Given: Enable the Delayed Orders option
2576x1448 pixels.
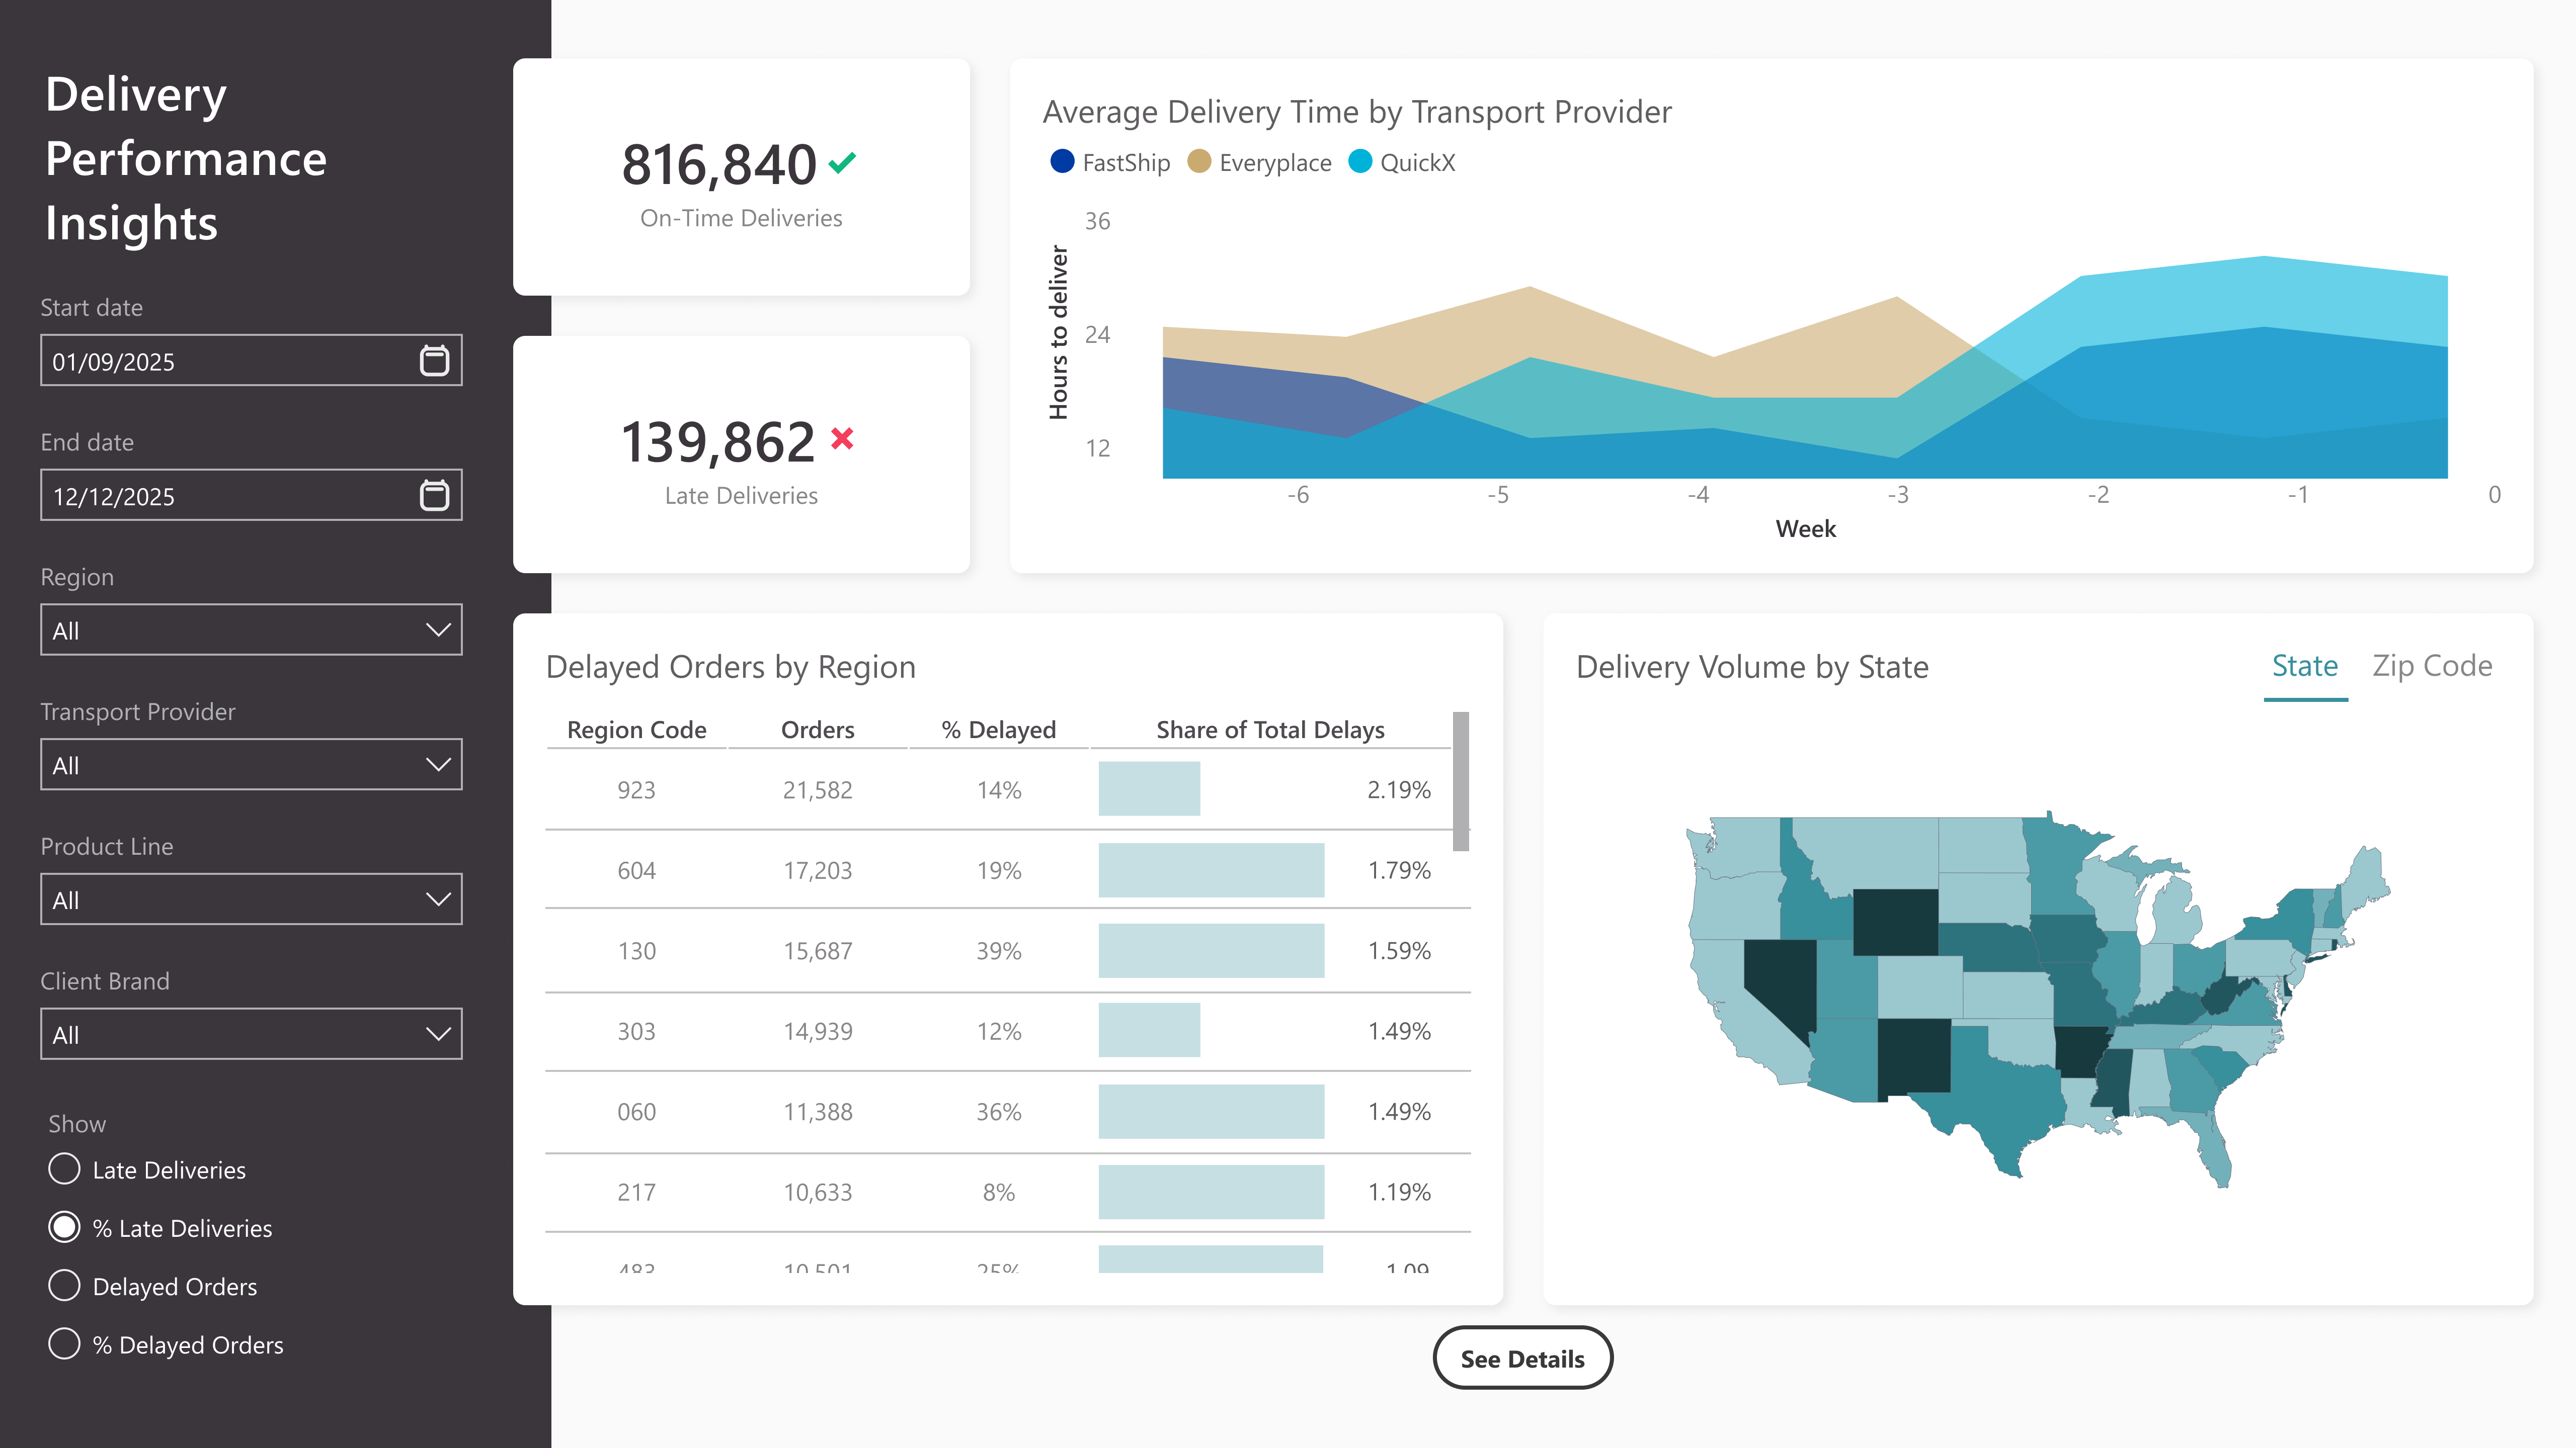Looking at the screenshot, I should point(64,1286).
